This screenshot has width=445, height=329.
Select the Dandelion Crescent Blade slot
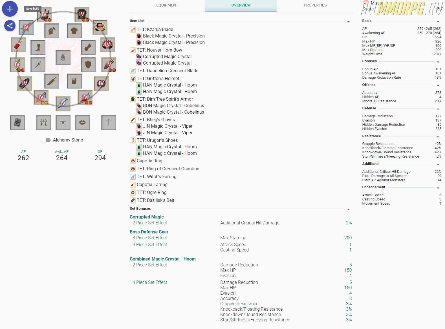point(63,103)
